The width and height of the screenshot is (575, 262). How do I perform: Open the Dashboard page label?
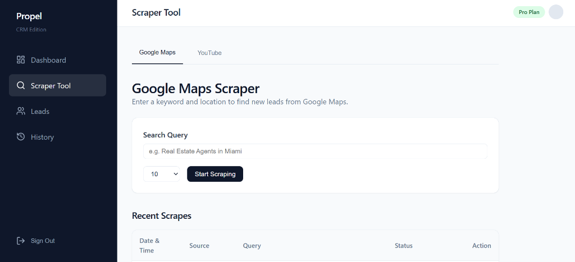48,60
